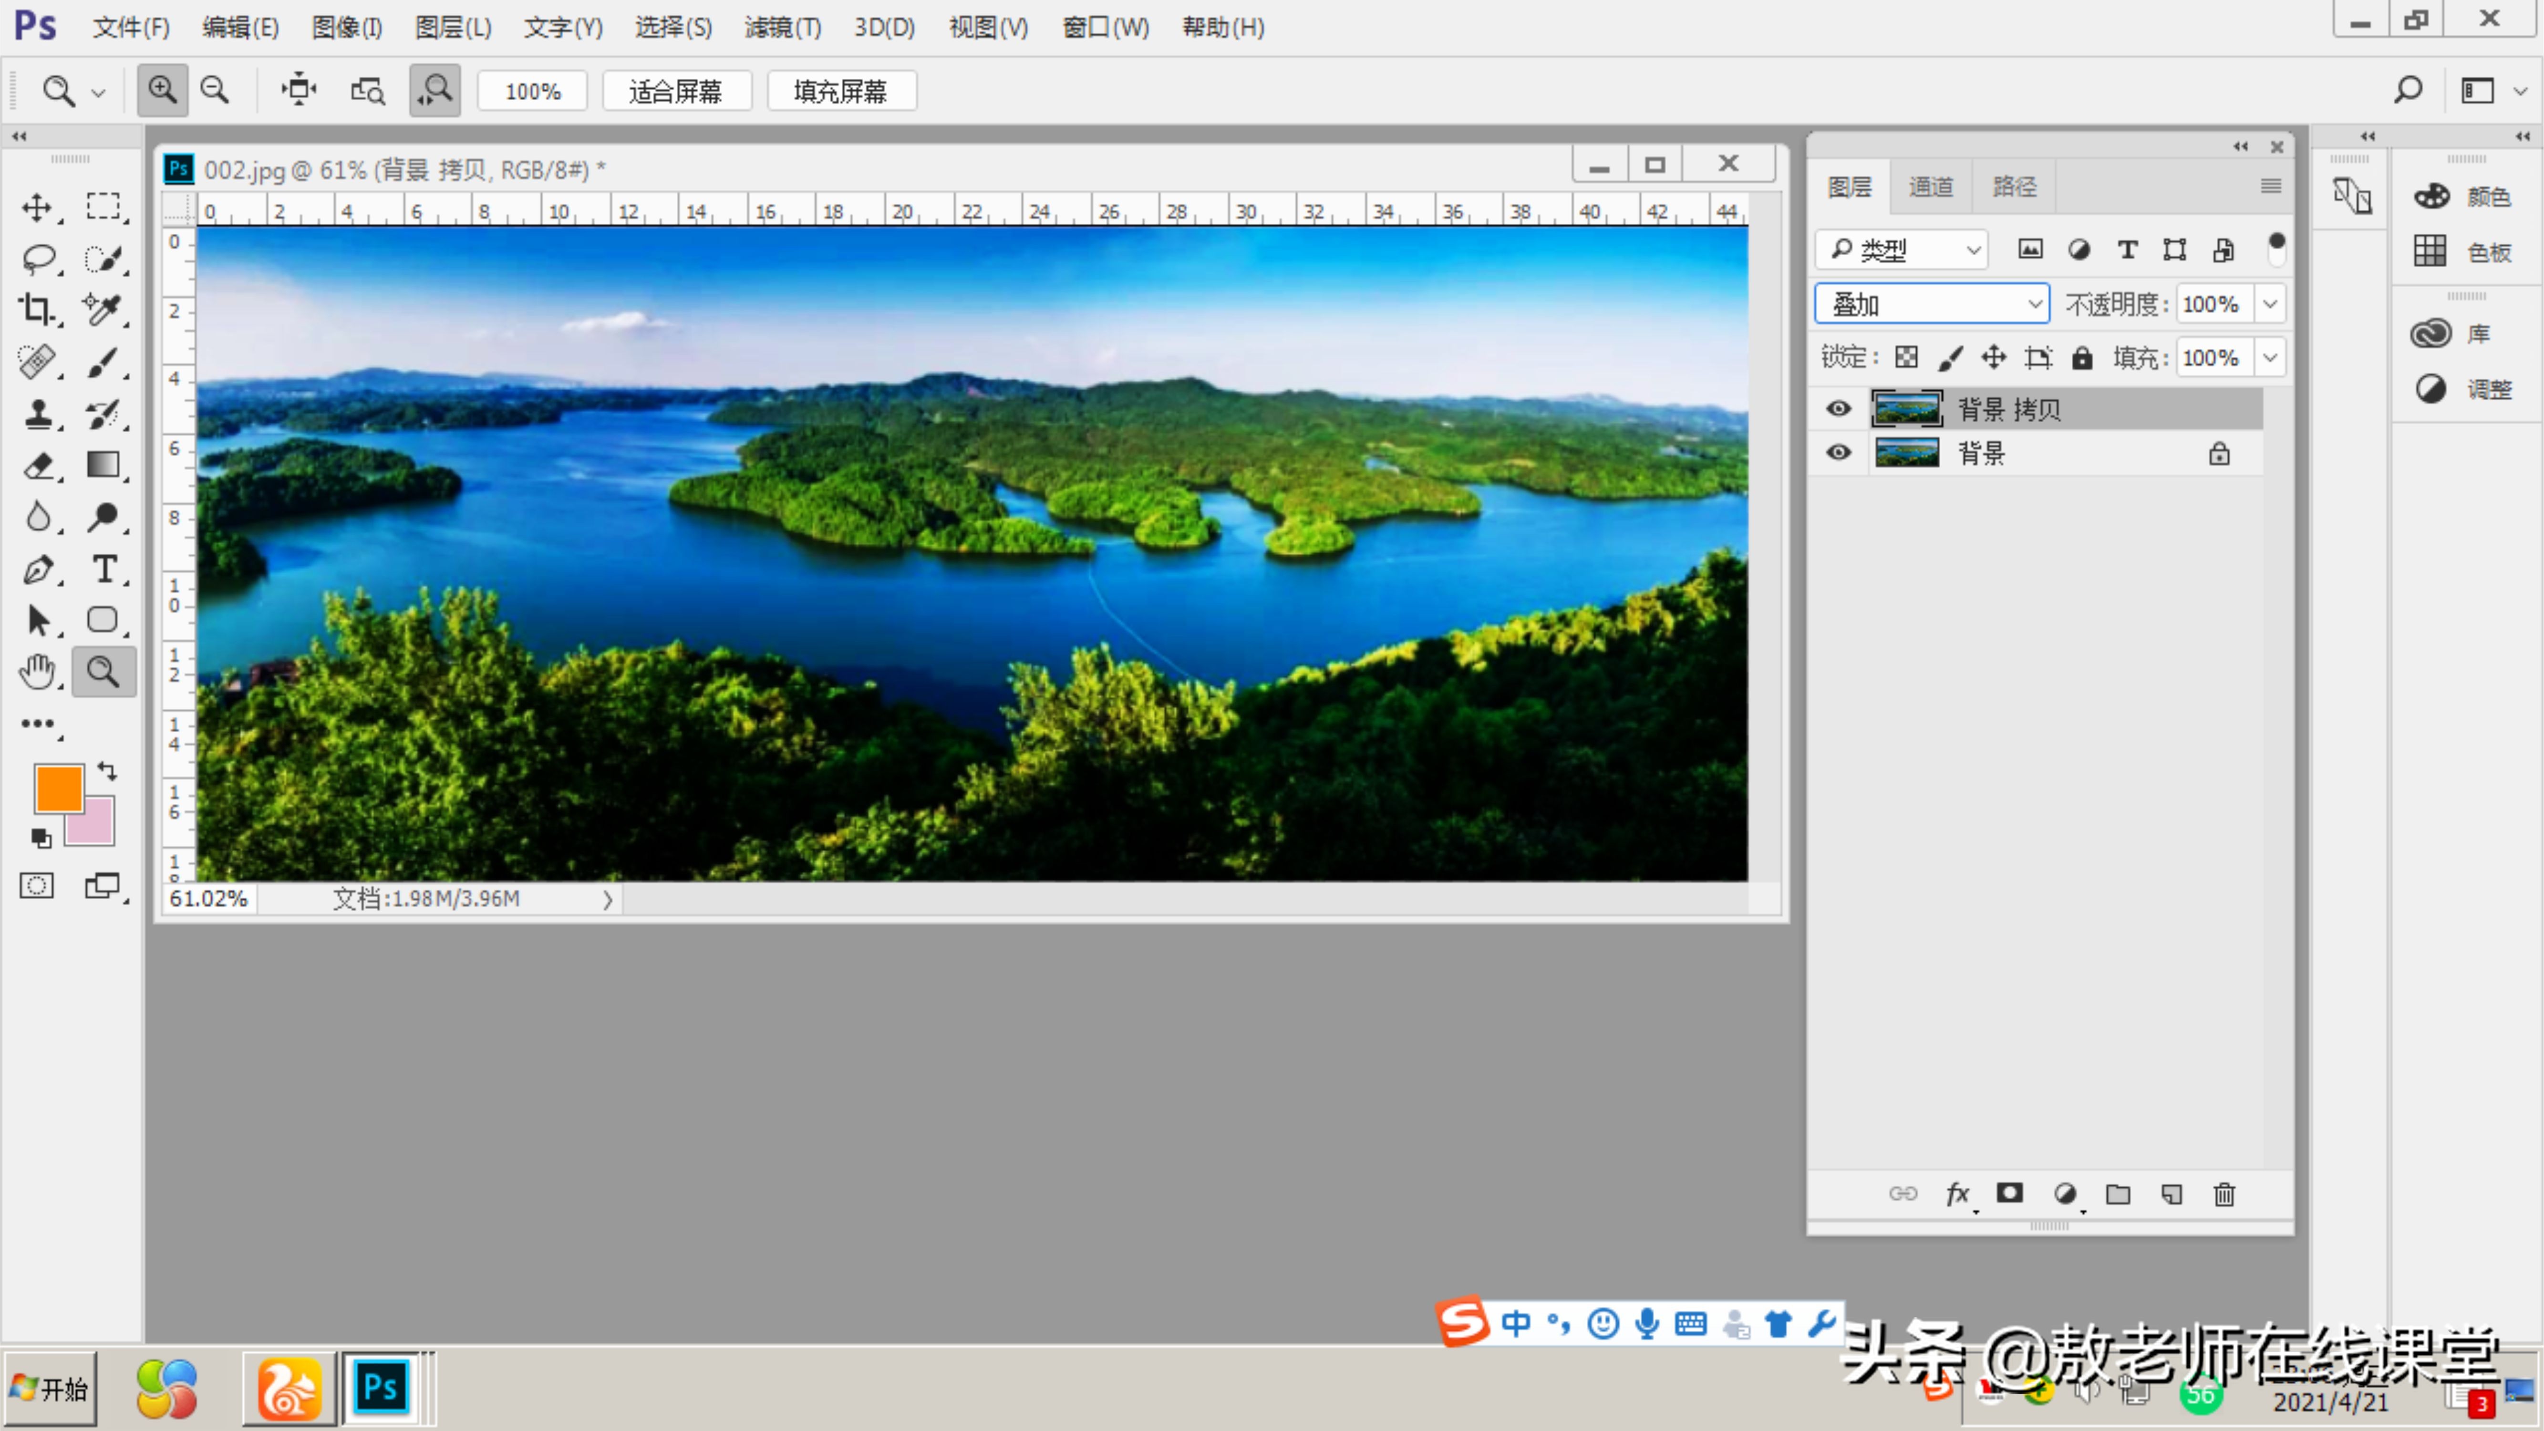Screen dimensions: 2544x1431
Task: Toggle lock all for the layer
Action: click(2082, 357)
